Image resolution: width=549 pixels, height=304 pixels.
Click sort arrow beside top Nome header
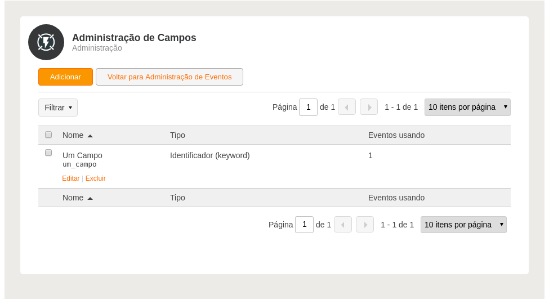click(x=90, y=136)
